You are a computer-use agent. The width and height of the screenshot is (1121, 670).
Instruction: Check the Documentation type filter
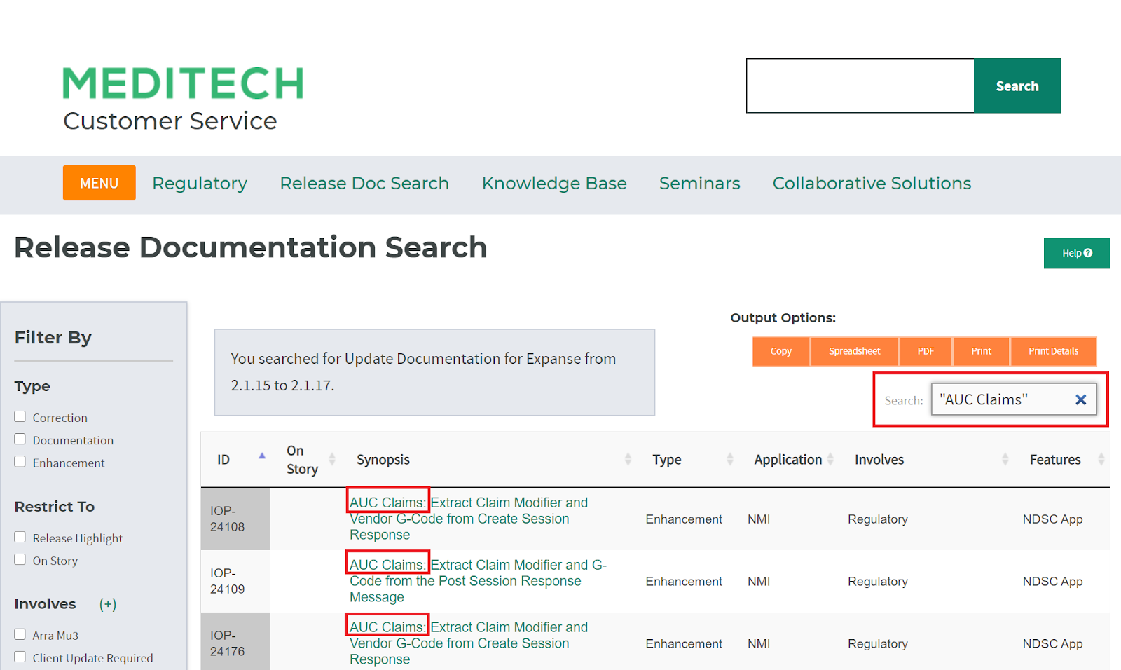(20, 439)
